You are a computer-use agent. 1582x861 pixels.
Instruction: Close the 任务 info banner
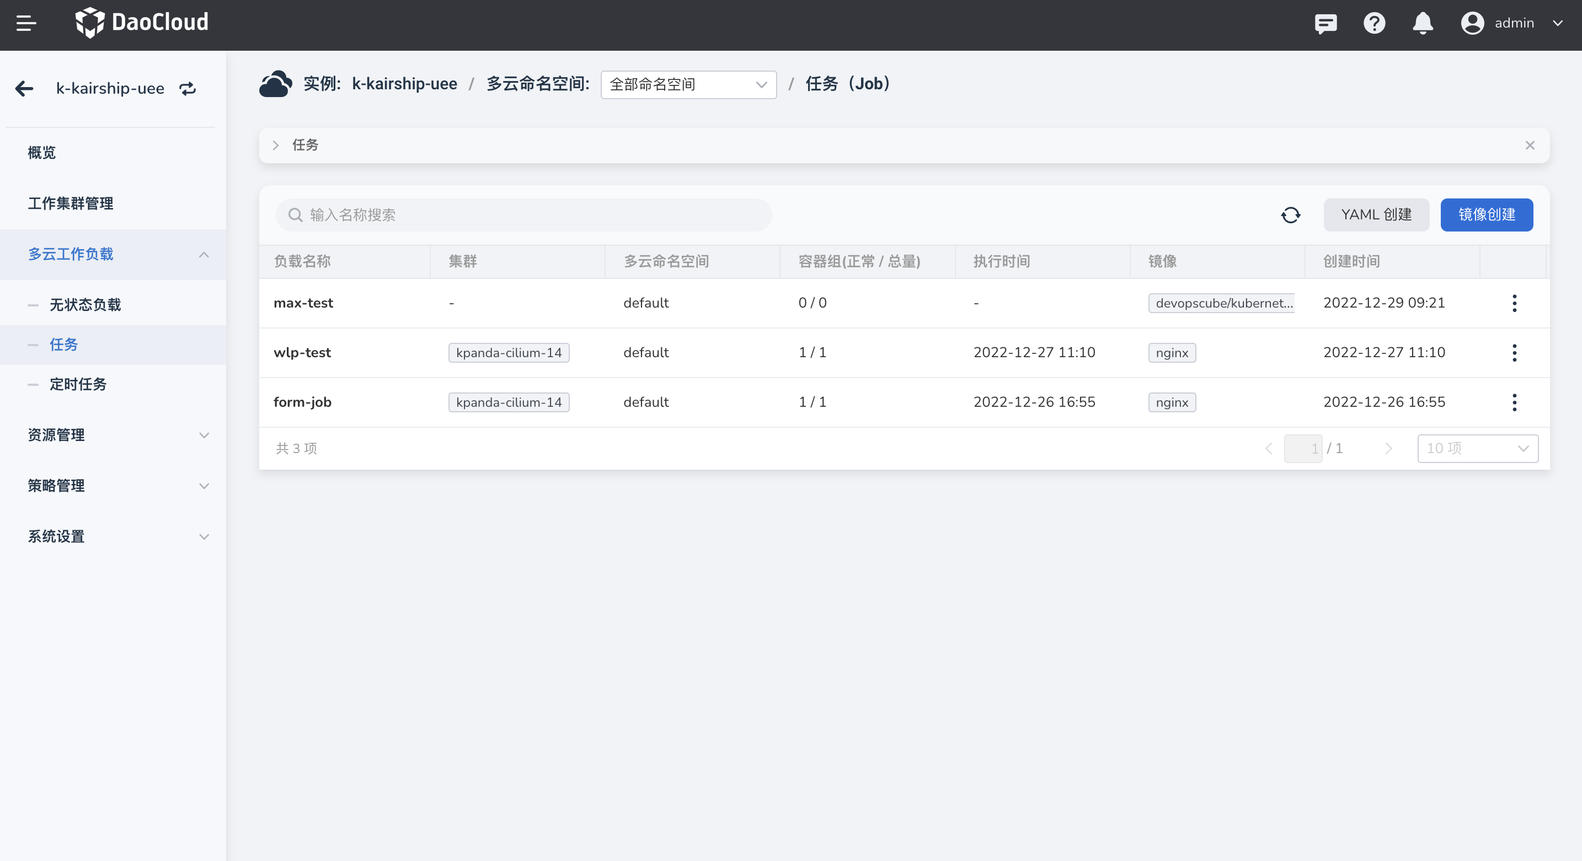tap(1530, 146)
